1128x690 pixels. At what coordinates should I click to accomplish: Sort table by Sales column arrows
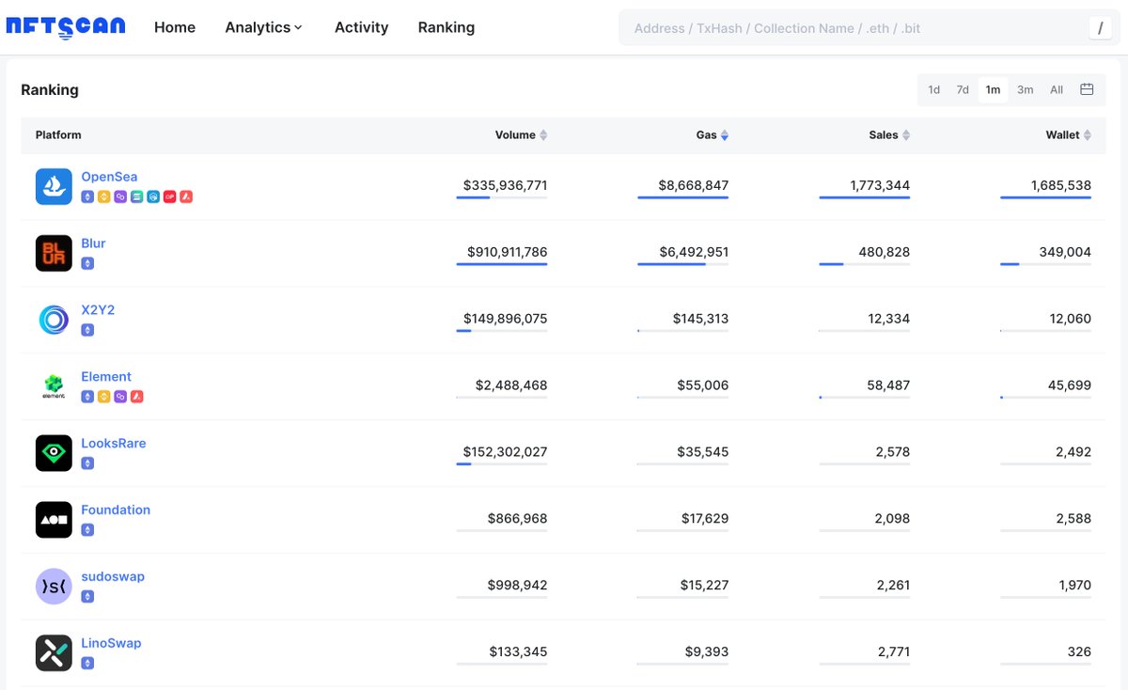[x=906, y=135]
